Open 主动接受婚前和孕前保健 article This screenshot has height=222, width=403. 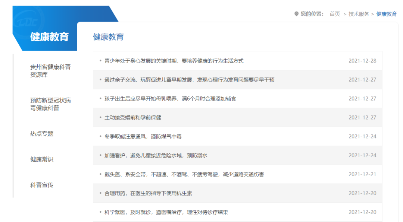coord(133,118)
